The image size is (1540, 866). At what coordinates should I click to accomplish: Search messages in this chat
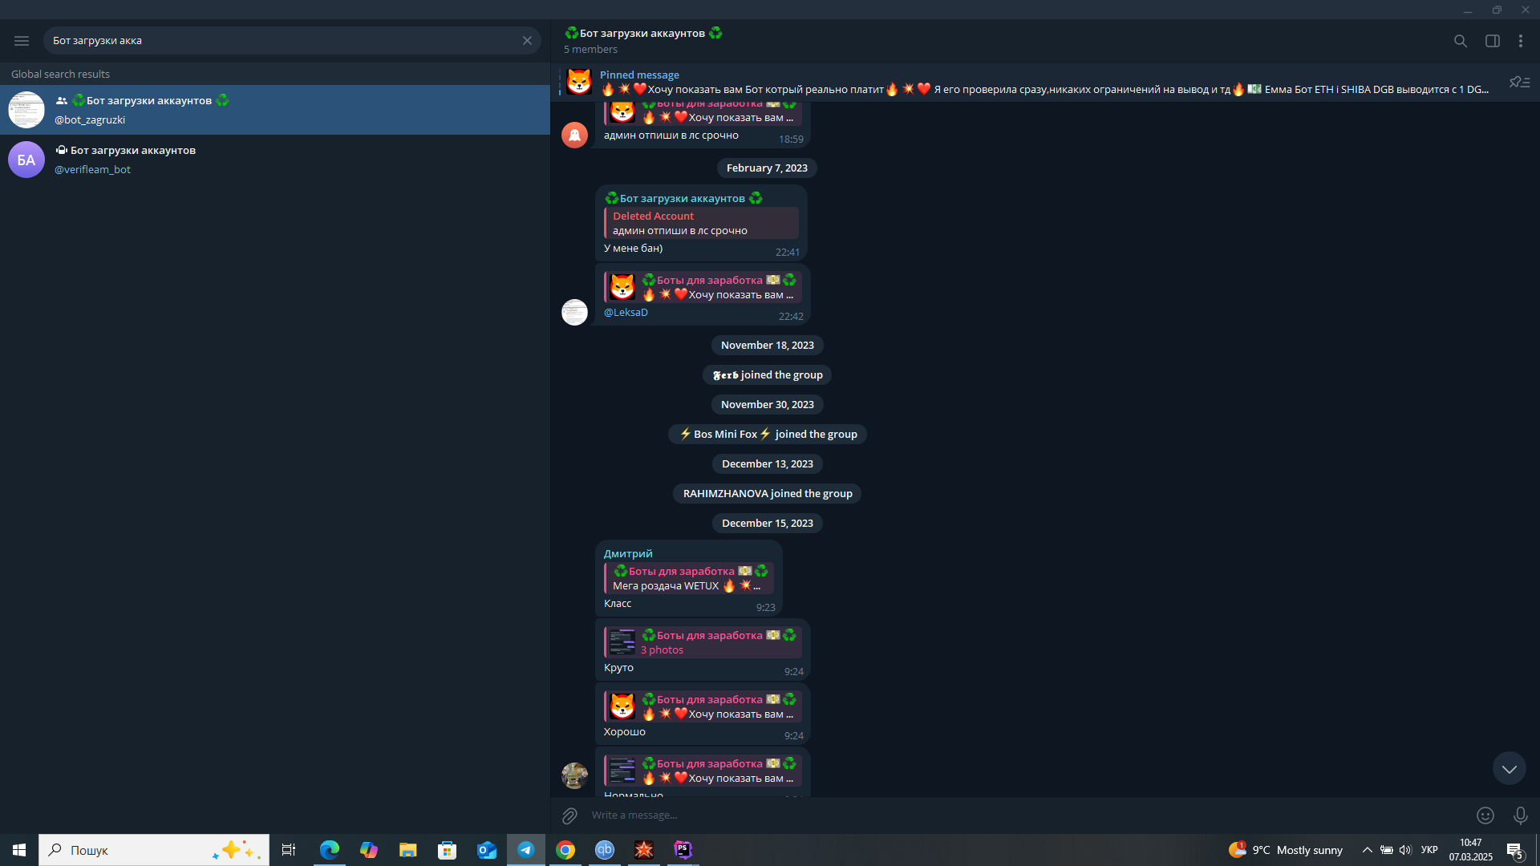click(x=1461, y=41)
